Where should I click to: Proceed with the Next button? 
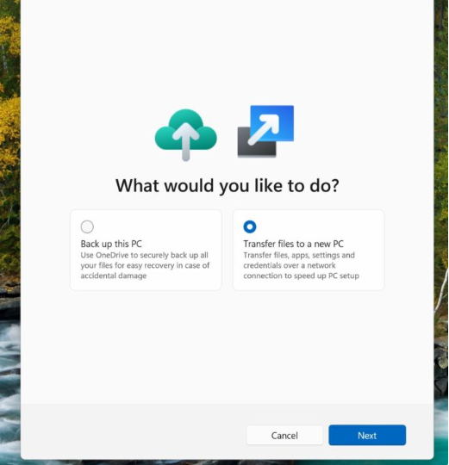367,435
